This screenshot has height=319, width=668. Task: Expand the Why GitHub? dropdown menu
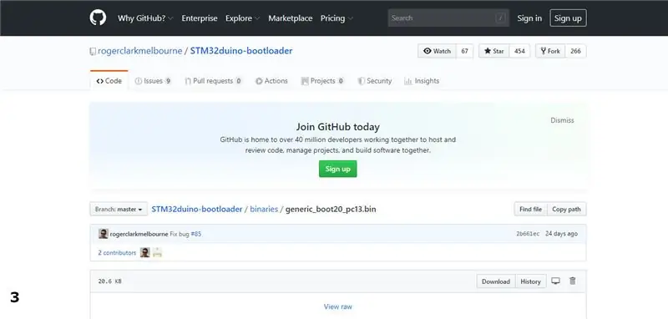[145, 18]
